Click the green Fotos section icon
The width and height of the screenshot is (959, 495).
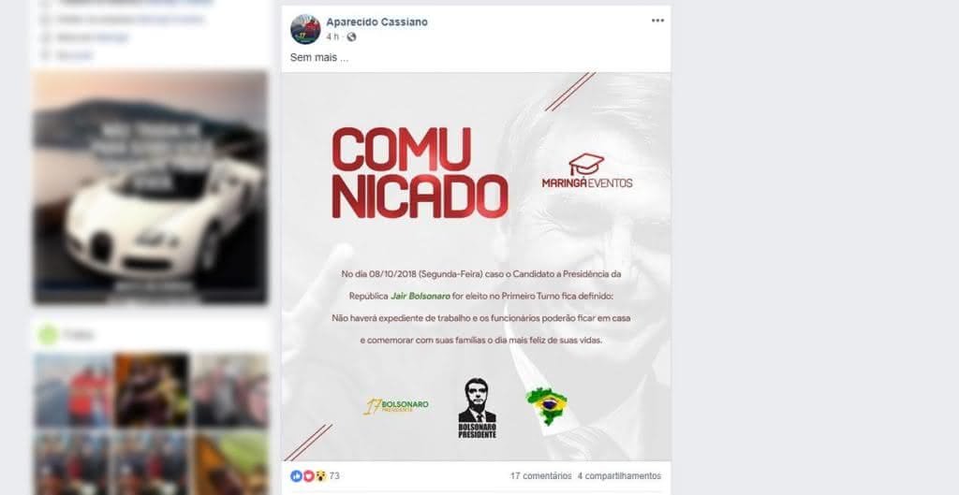point(48,335)
